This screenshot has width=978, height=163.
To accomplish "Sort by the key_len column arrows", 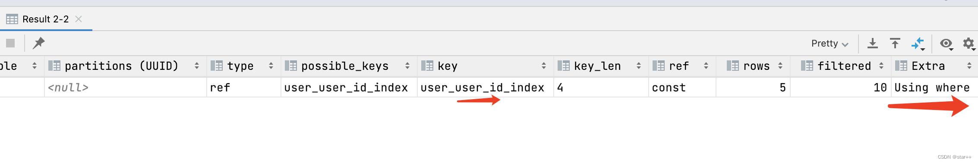I will click(x=639, y=66).
